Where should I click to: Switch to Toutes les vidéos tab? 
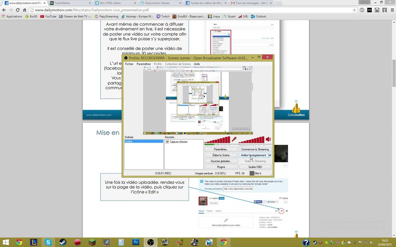tap(206, 3)
